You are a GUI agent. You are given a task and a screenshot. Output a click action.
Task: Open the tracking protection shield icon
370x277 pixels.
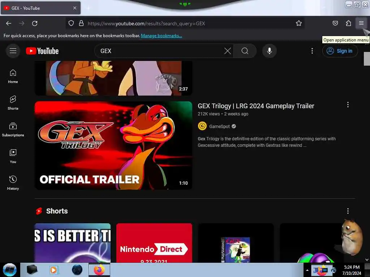[71, 23]
